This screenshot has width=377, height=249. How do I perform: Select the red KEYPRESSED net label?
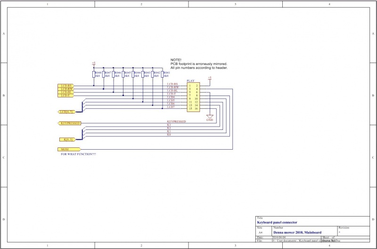pos(176,121)
